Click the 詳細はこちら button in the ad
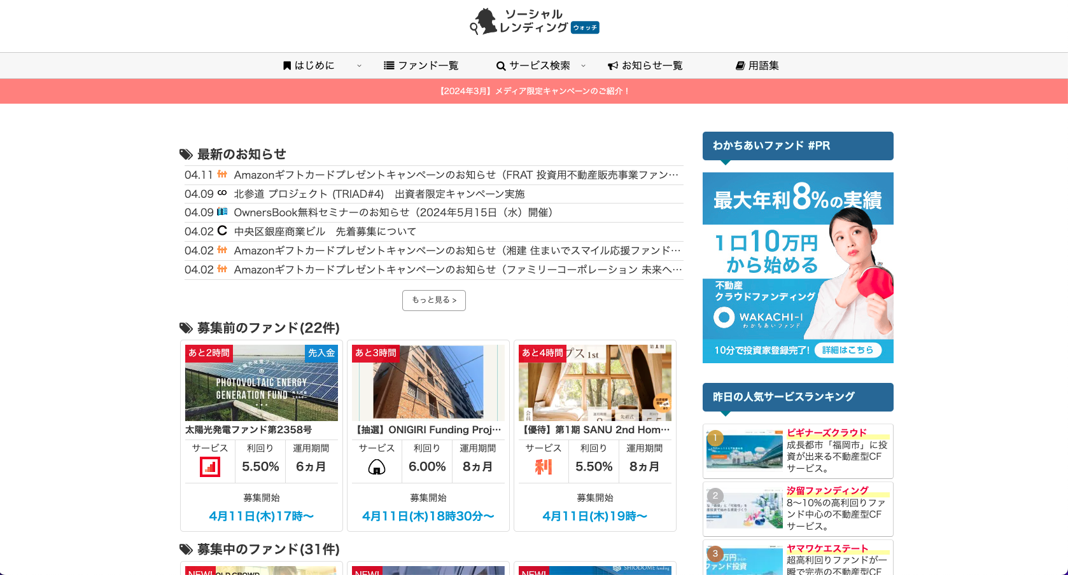The image size is (1068, 575). click(x=848, y=350)
